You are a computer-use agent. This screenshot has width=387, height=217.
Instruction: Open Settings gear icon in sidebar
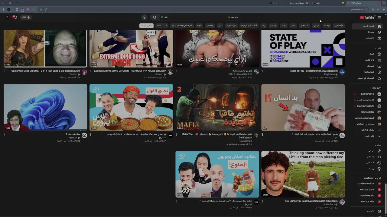point(379,211)
